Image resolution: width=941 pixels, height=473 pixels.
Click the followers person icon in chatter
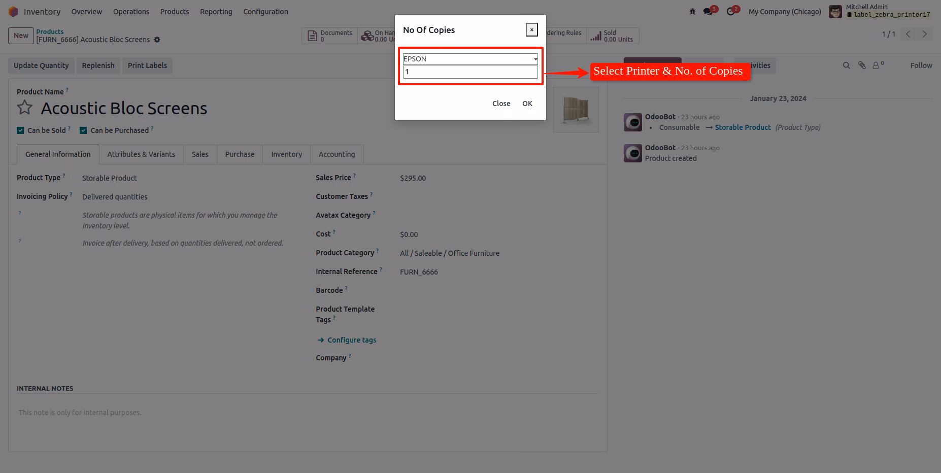point(878,65)
